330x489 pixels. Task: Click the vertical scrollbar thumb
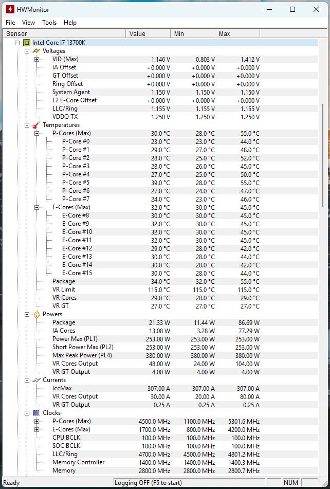(x=322, y=155)
